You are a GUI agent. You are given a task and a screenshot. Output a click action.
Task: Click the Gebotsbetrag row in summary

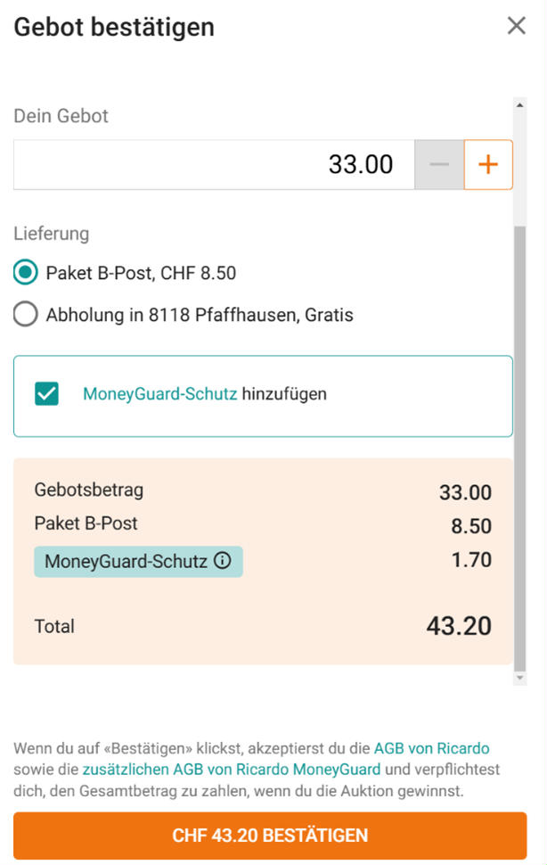tap(263, 491)
